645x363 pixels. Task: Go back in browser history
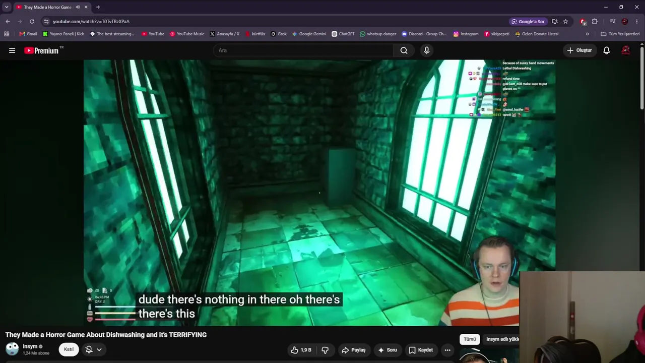click(8, 21)
